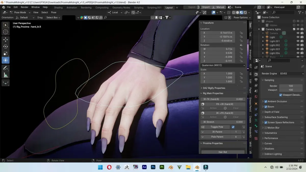This screenshot has width=306, height=172.
Task: Activate the Cursor tool
Action: (6, 32)
